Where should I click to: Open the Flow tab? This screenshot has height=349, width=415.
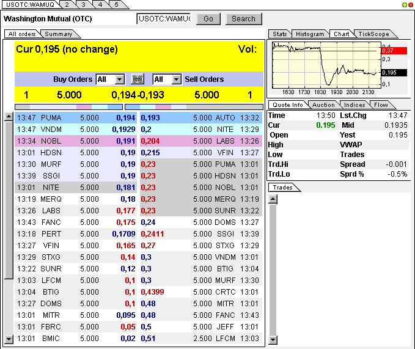[x=381, y=105]
